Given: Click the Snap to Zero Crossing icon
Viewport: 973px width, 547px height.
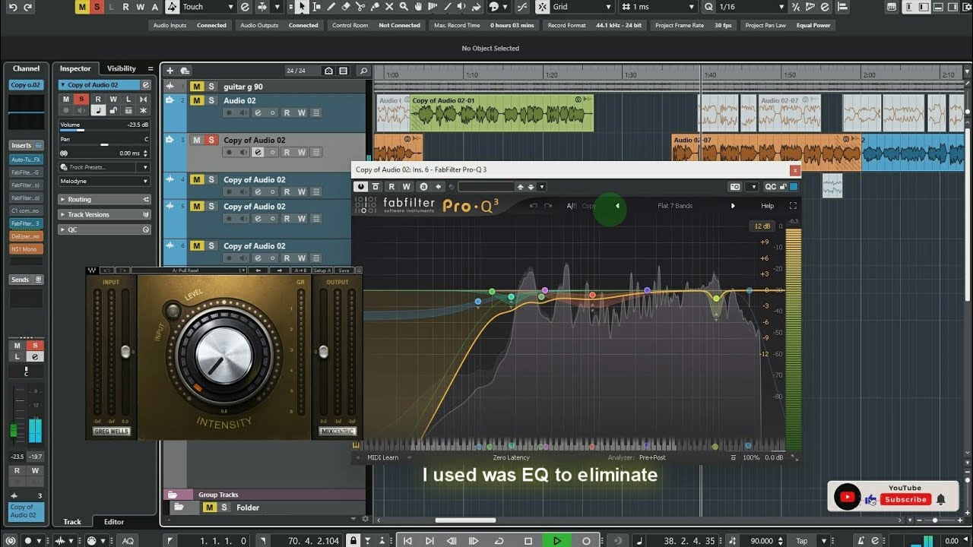Looking at the screenshot, I should tap(522, 7).
